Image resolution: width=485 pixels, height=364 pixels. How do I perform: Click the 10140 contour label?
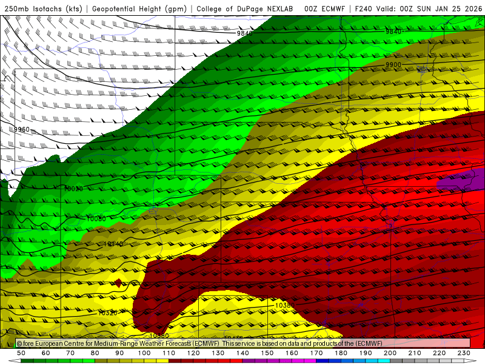click(x=113, y=244)
